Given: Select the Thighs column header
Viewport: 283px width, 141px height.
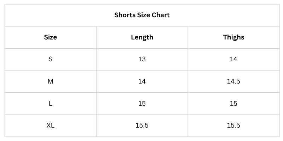Looking at the screenshot, I should click(233, 37).
